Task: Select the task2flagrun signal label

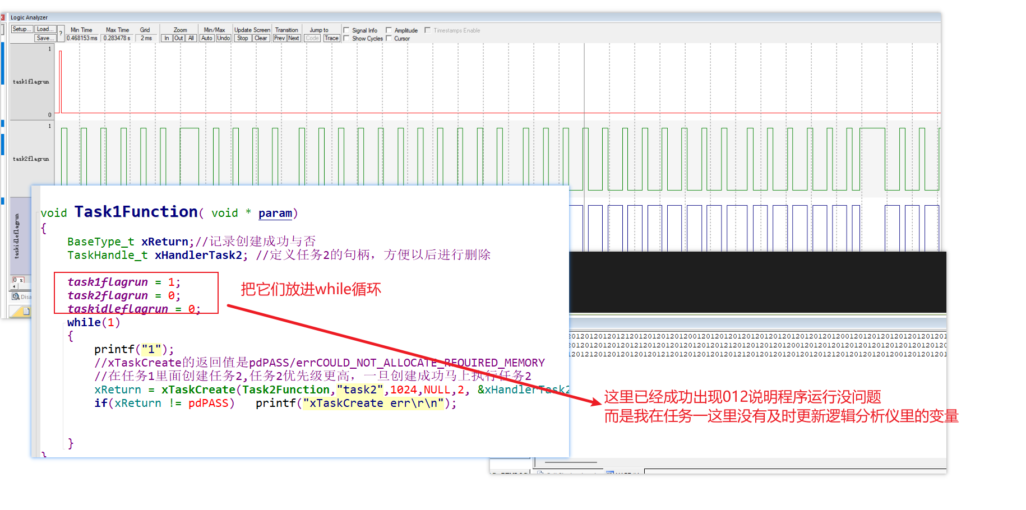Action: tap(31, 159)
